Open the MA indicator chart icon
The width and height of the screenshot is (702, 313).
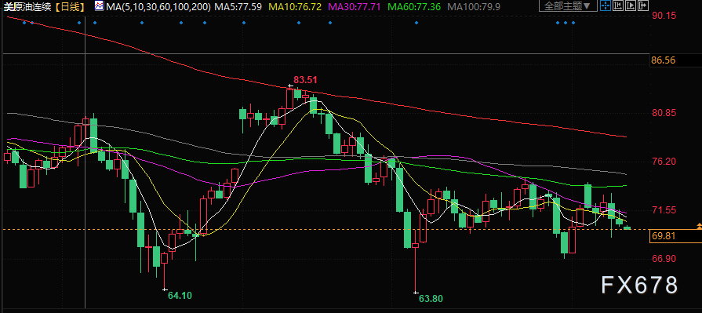[99, 5]
